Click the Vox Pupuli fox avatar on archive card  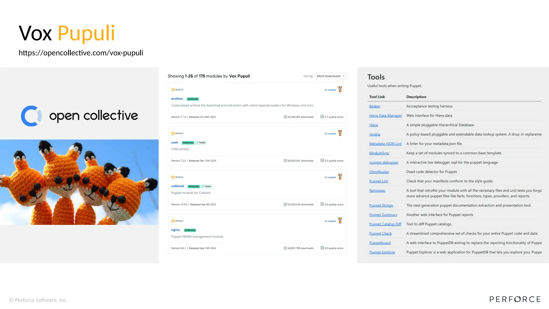tap(340, 89)
